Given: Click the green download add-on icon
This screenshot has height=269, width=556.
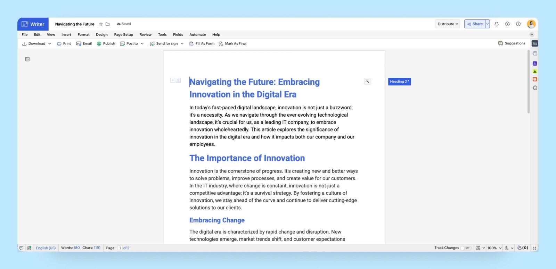Looking at the screenshot, I should tap(535, 71).
